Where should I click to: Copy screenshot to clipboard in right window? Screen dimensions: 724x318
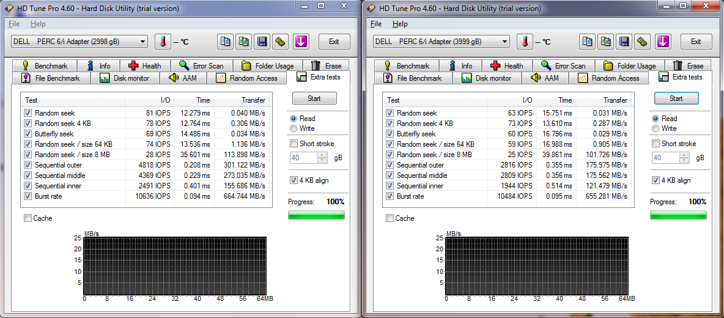[606, 42]
